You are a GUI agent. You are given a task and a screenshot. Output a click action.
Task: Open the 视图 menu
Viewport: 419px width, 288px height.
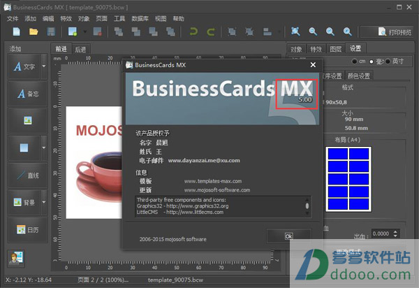click(161, 19)
